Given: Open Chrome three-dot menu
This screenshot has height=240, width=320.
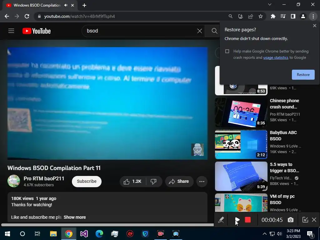Looking at the screenshot, I should [313, 16].
